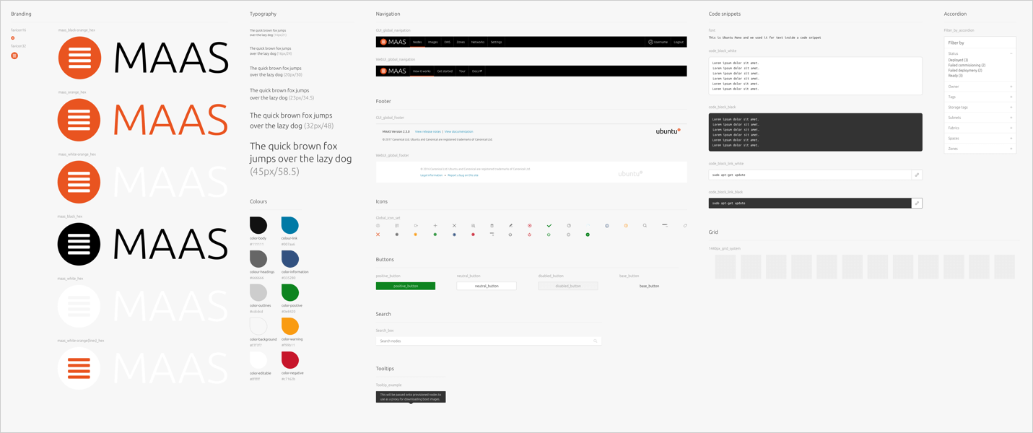1033x433 pixels.
Task: Click the red status dot icon
Action: point(473,235)
